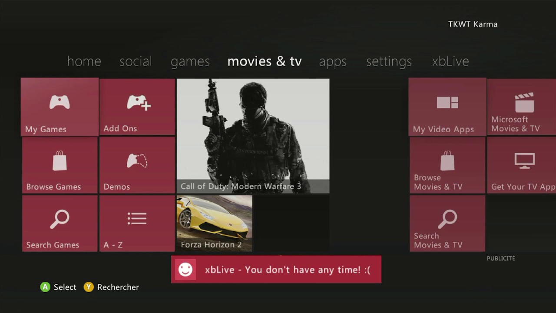Image resolution: width=556 pixels, height=313 pixels.
Task: Click the Search Games magnifier icon
Action: [x=60, y=219]
